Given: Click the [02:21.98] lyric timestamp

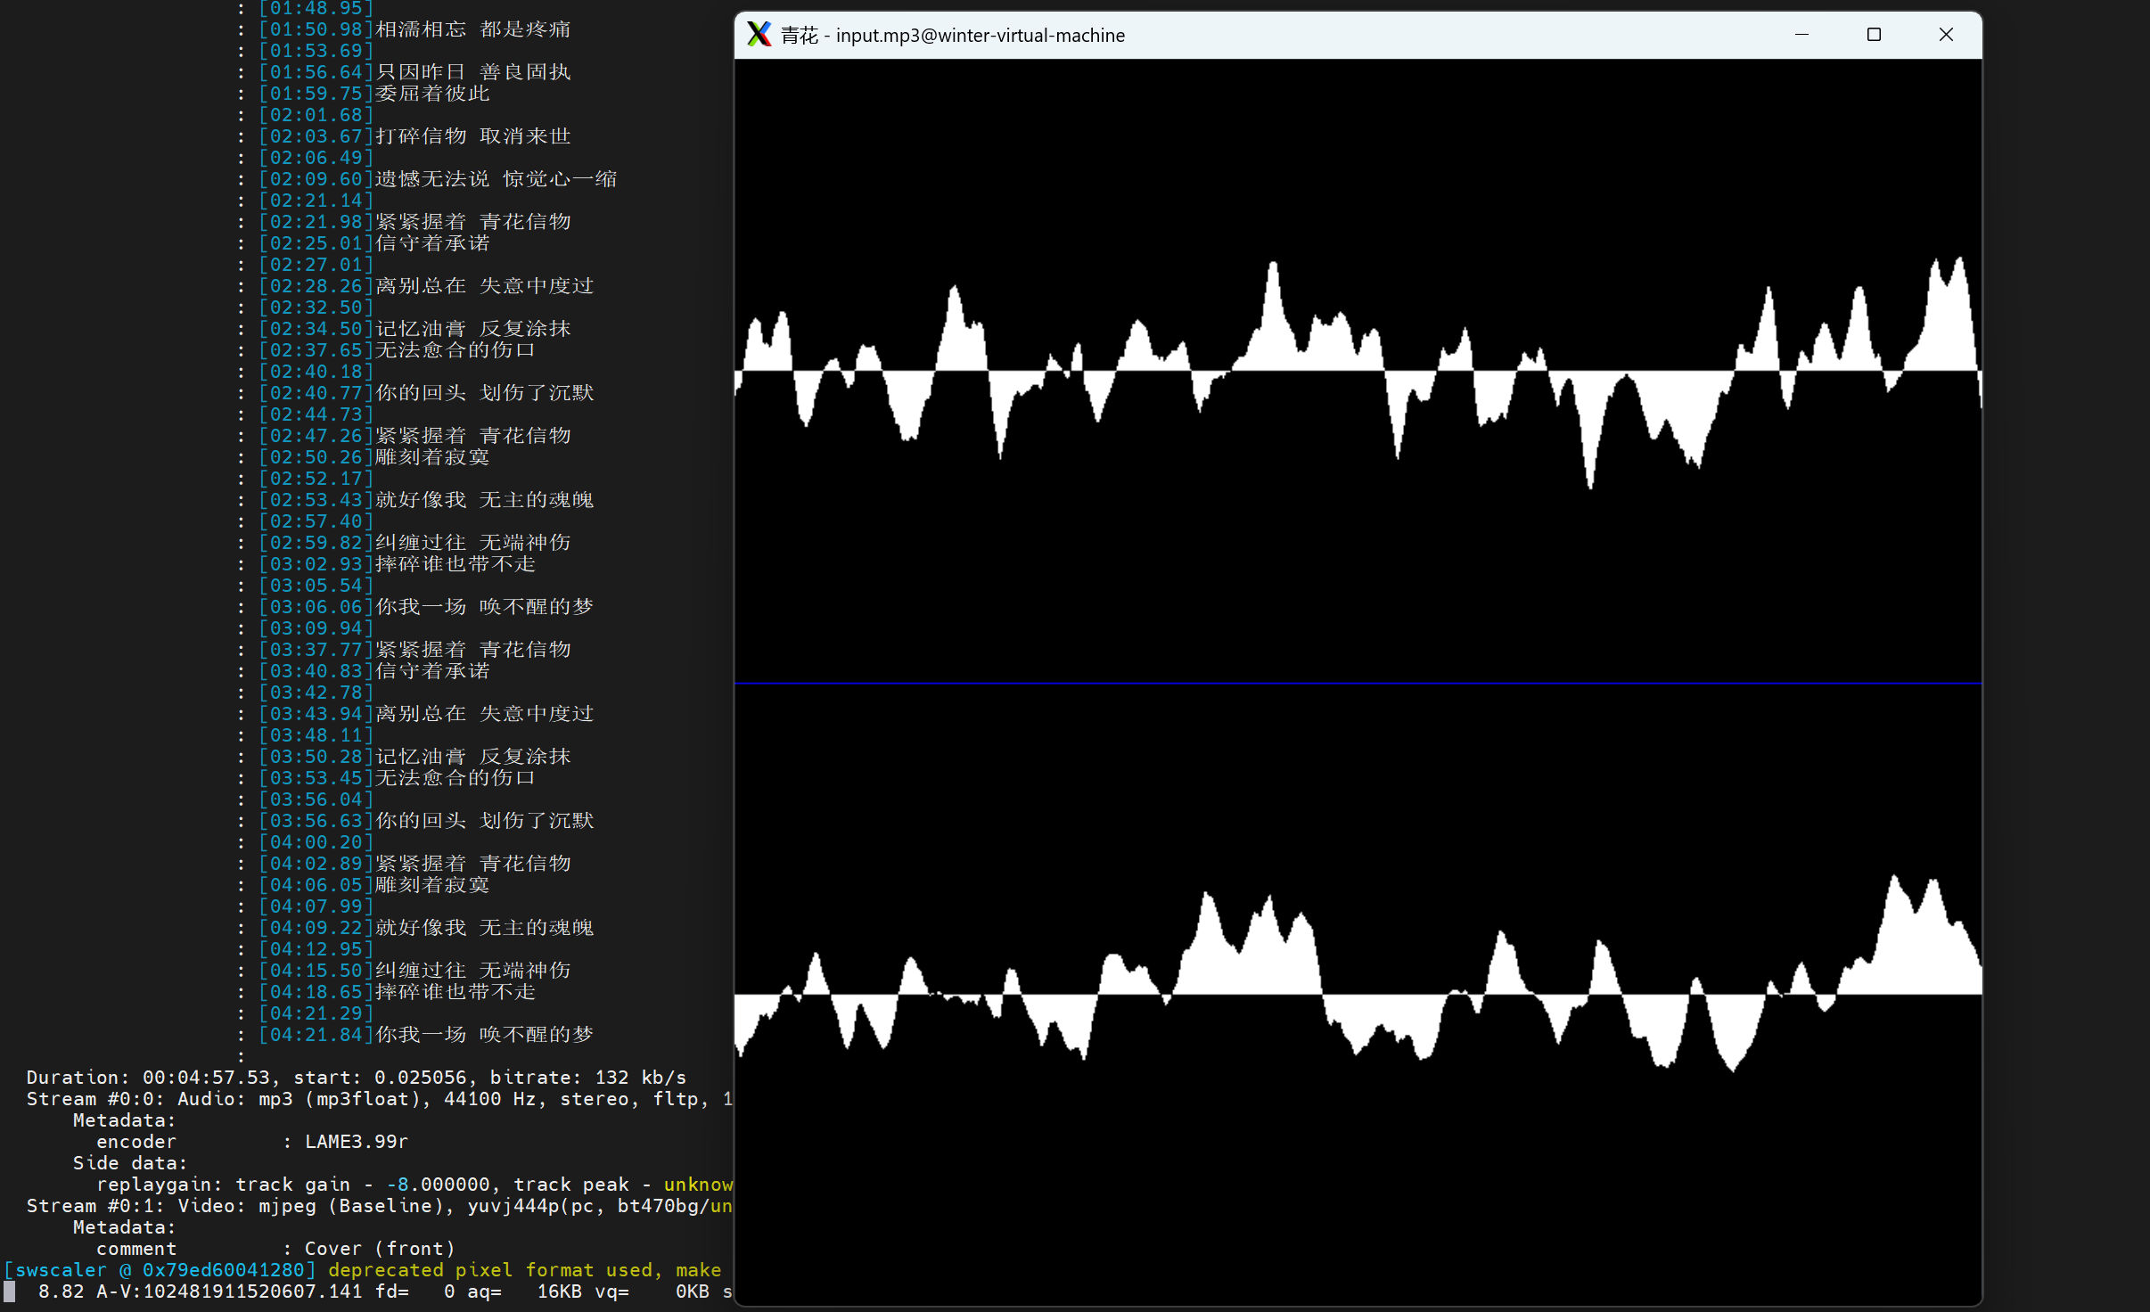Looking at the screenshot, I should [316, 222].
